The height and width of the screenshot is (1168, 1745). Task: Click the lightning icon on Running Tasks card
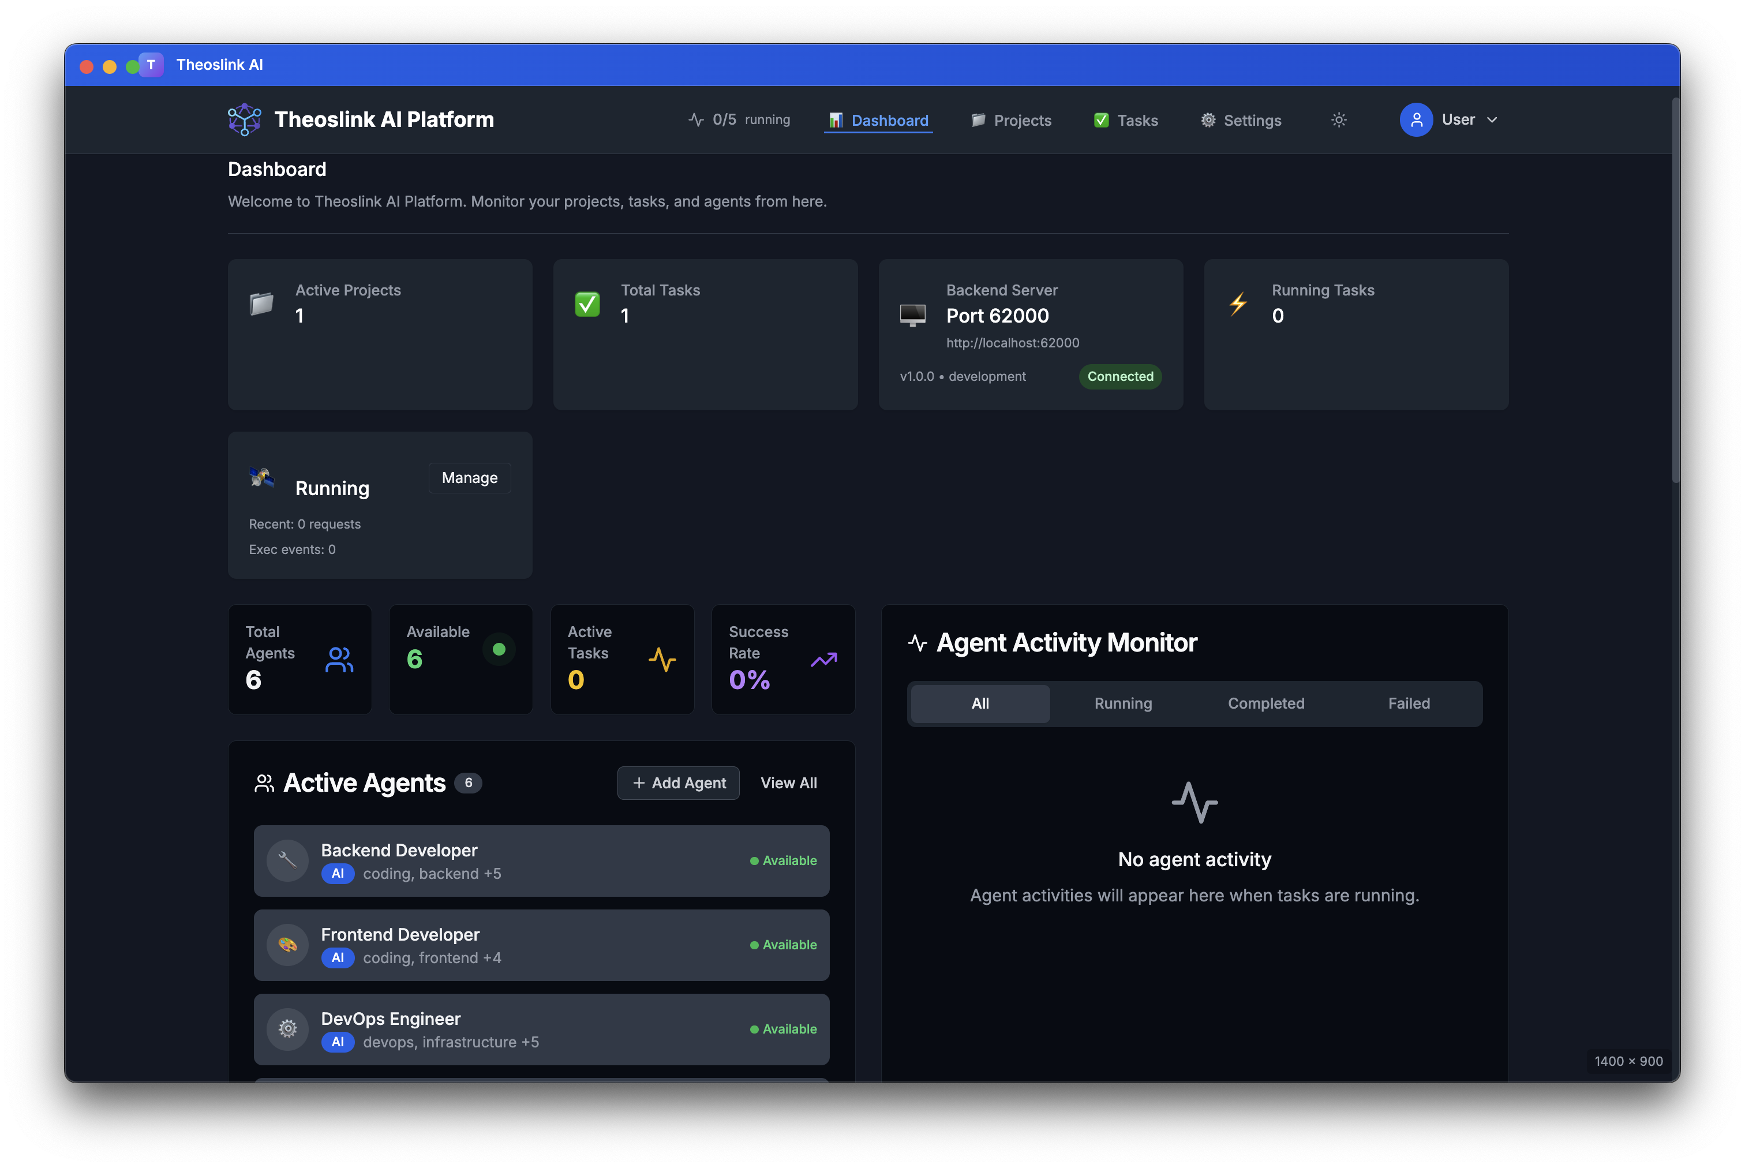click(x=1238, y=304)
